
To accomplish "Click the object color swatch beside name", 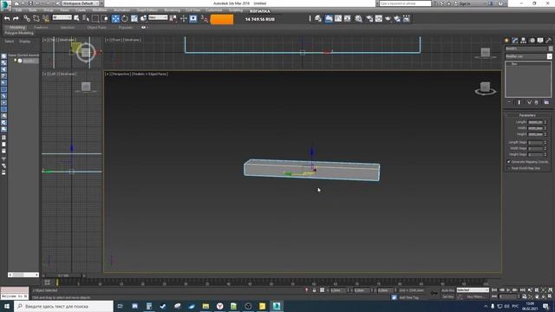I will [551, 49].
